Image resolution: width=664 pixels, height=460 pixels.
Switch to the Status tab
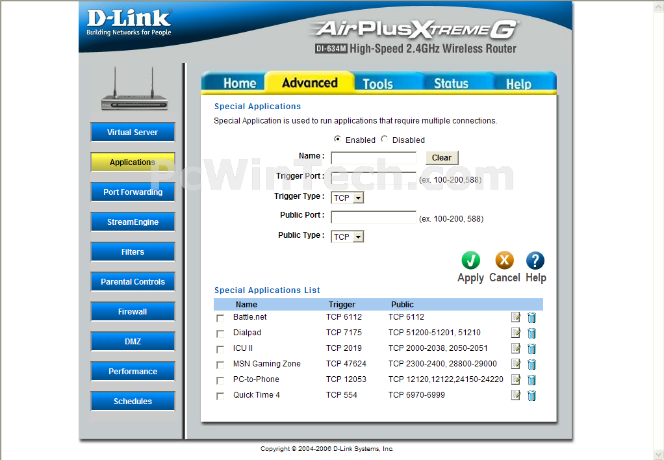[451, 83]
